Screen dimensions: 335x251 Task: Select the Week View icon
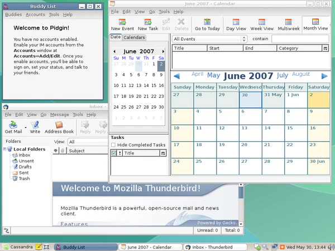pos(261,25)
